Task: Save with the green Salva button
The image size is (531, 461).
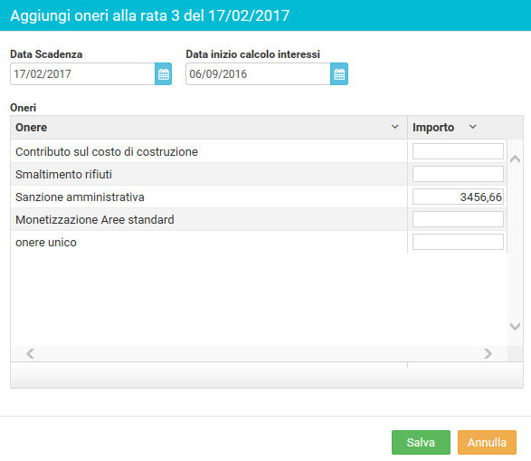Action: tap(421, 442)
